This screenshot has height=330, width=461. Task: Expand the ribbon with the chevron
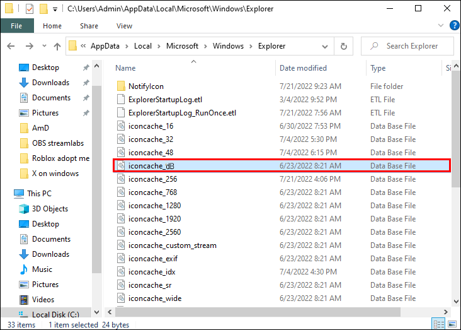441,25
